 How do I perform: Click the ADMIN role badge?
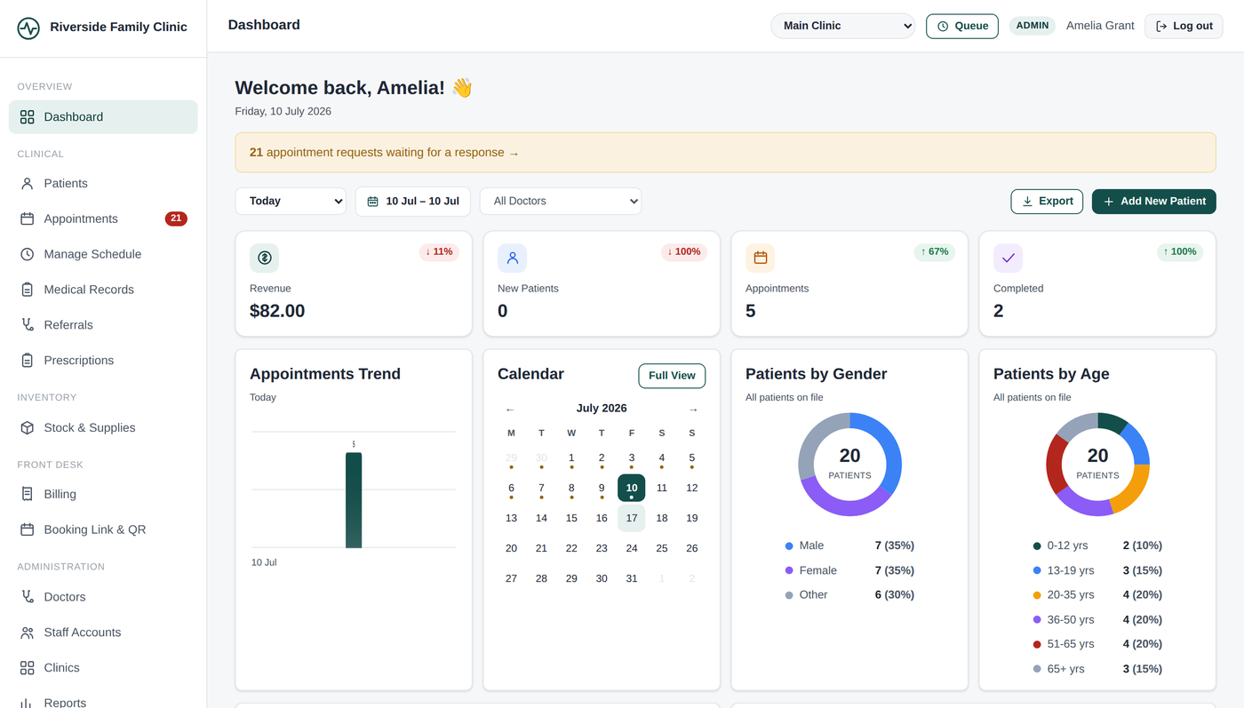(x=1033, y=26)
